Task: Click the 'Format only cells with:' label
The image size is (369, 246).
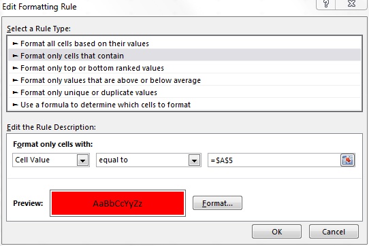Action: 53,144
